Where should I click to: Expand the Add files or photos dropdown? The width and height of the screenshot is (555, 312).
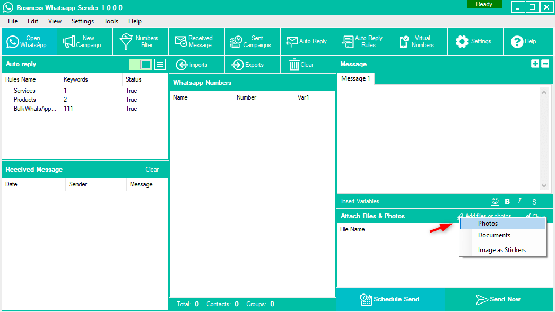484,216
